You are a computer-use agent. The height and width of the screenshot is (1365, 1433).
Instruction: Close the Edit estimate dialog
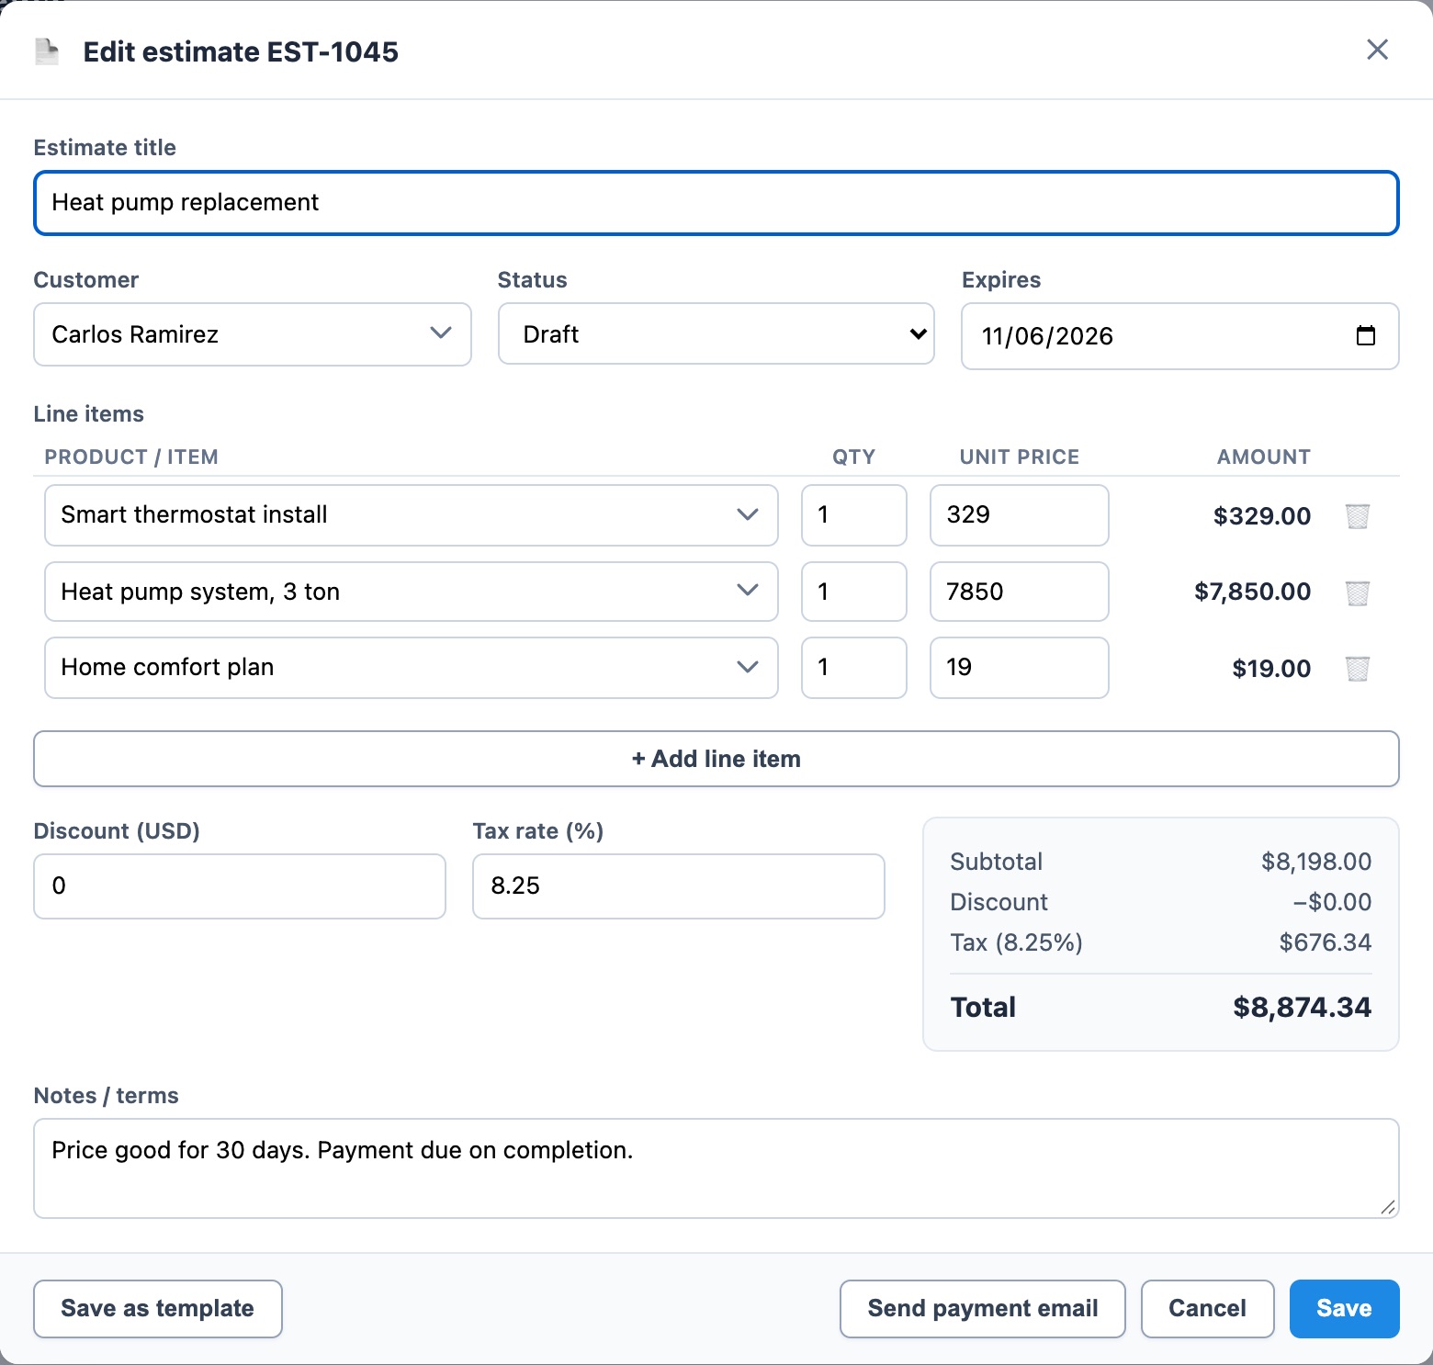click(x=1377, y=50)
